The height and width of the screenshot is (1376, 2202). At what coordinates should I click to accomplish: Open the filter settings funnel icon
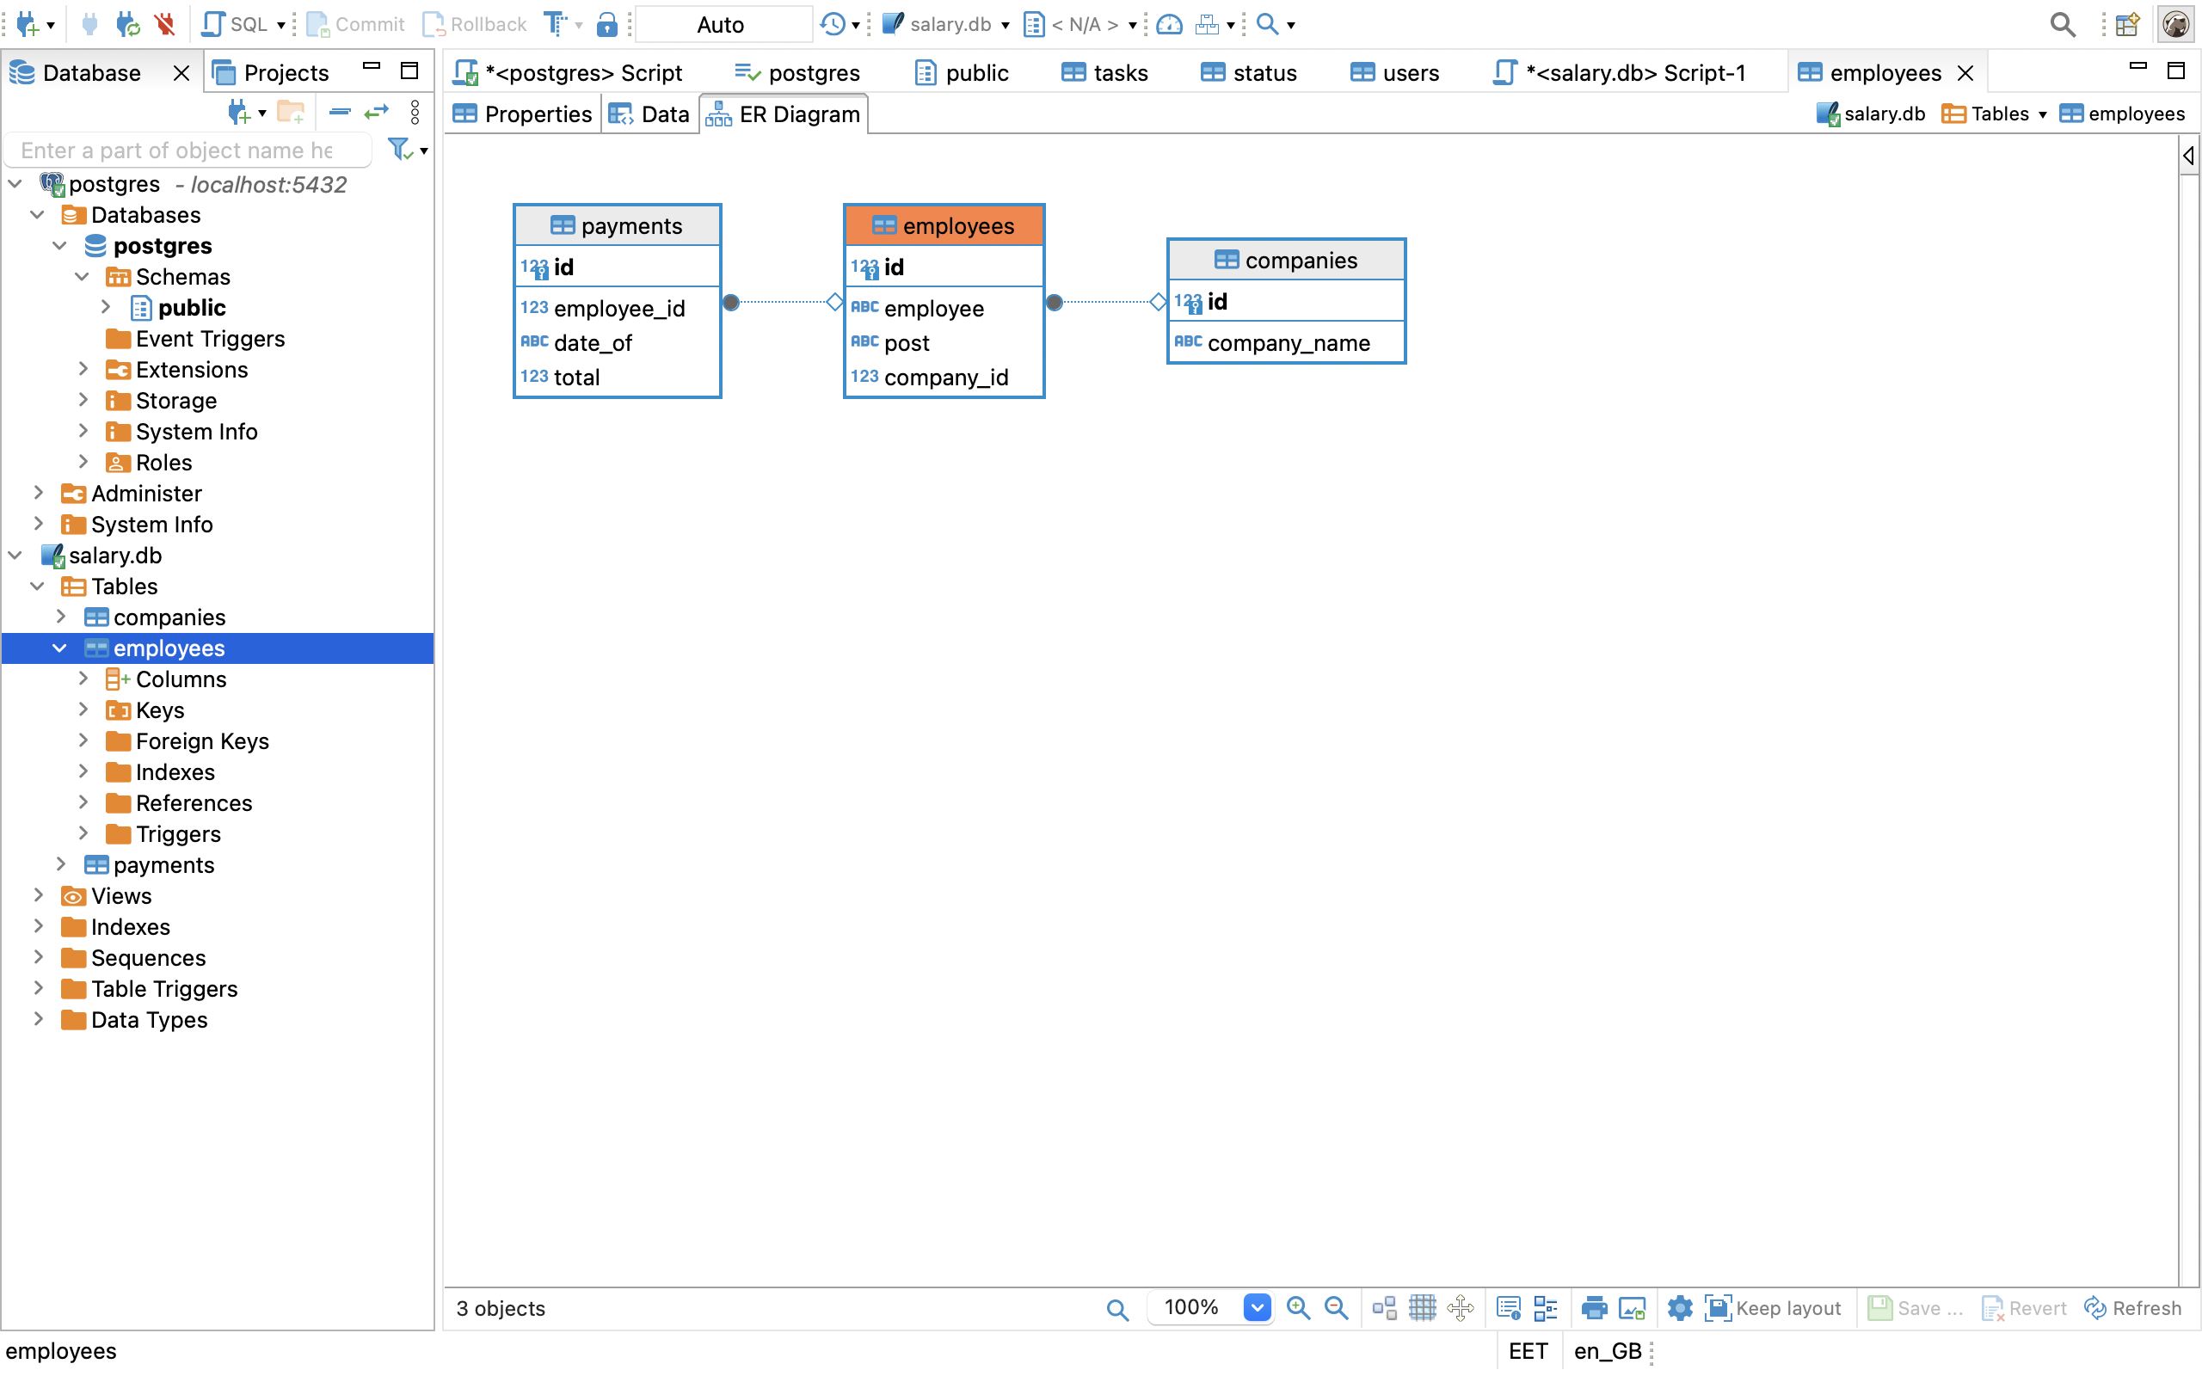(400, 150)
